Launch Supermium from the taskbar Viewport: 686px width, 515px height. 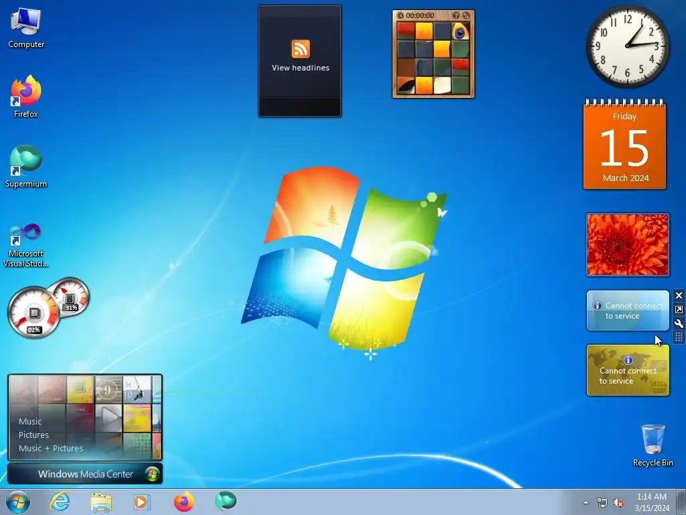tap(225, 502)
